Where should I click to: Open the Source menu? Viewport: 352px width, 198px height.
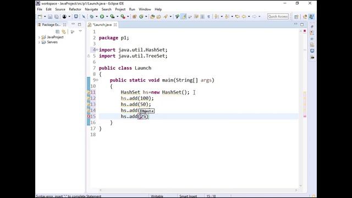[60, 9]
